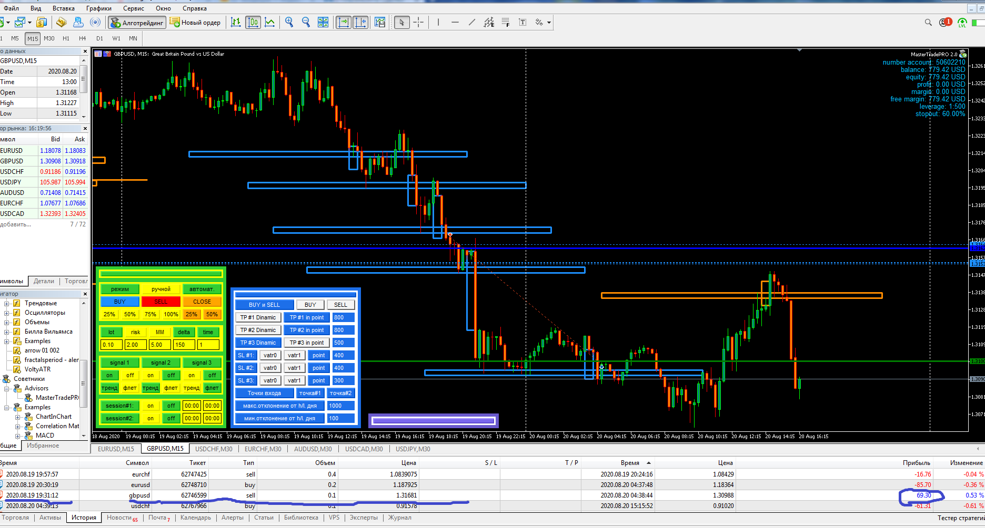Image resolution: width=985 pixels, height=528 pixels.
Task: Open the Графики menu
Action: click(99, 8)
